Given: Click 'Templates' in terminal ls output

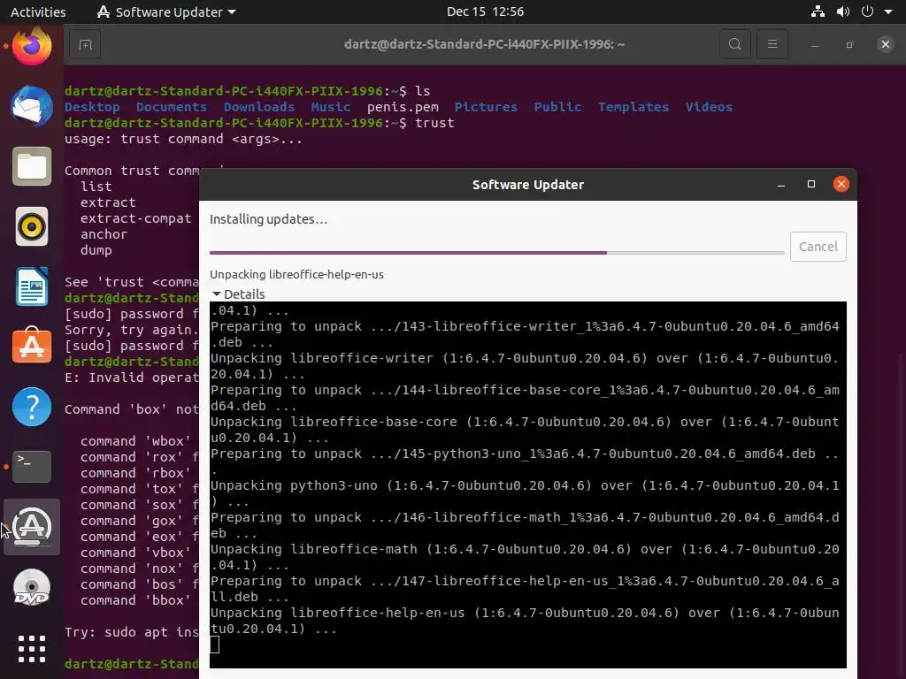Looking at the screenshot, I should [x=633, y=107].
